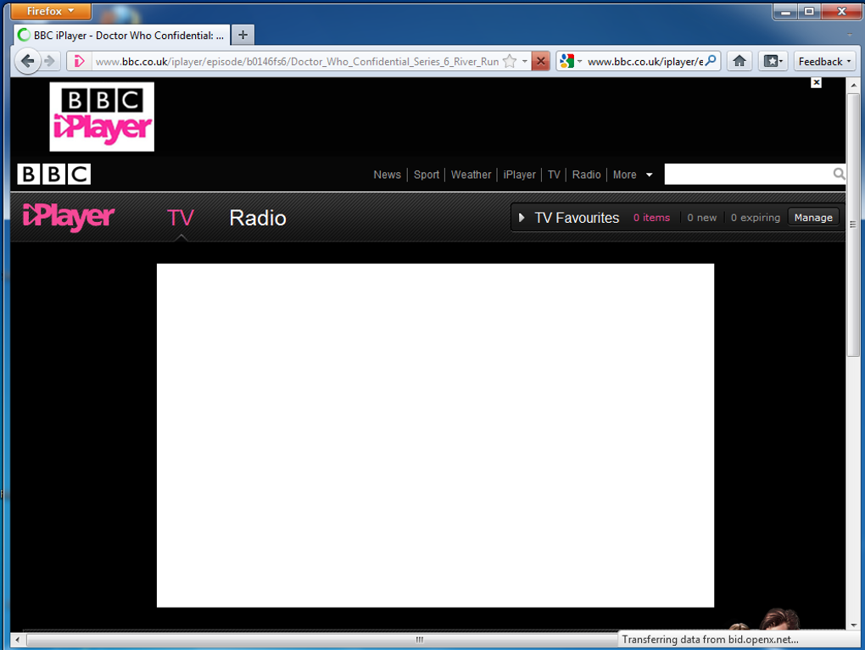This screenshot has height=650, width=865.
Task: Select the TV section tab
Action: tap(181, 218)
